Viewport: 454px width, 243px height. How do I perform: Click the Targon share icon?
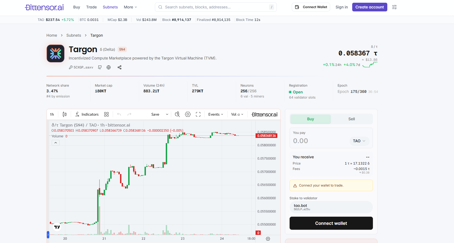(x=119, y=67)
